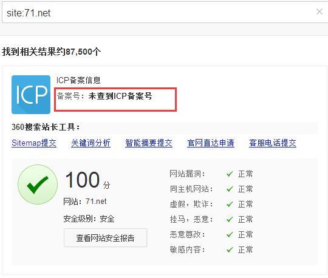Click the blue ICP logo icon
The width and height of the screenshot is (328, 278).
click(31, 95)
